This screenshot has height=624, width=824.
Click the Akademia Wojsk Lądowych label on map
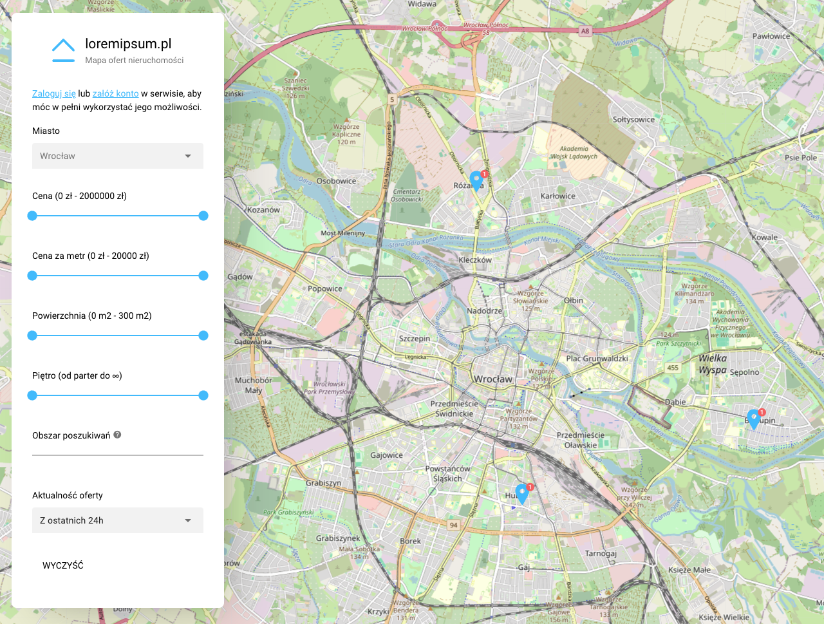pyautogui.click(x=574, y=153)
